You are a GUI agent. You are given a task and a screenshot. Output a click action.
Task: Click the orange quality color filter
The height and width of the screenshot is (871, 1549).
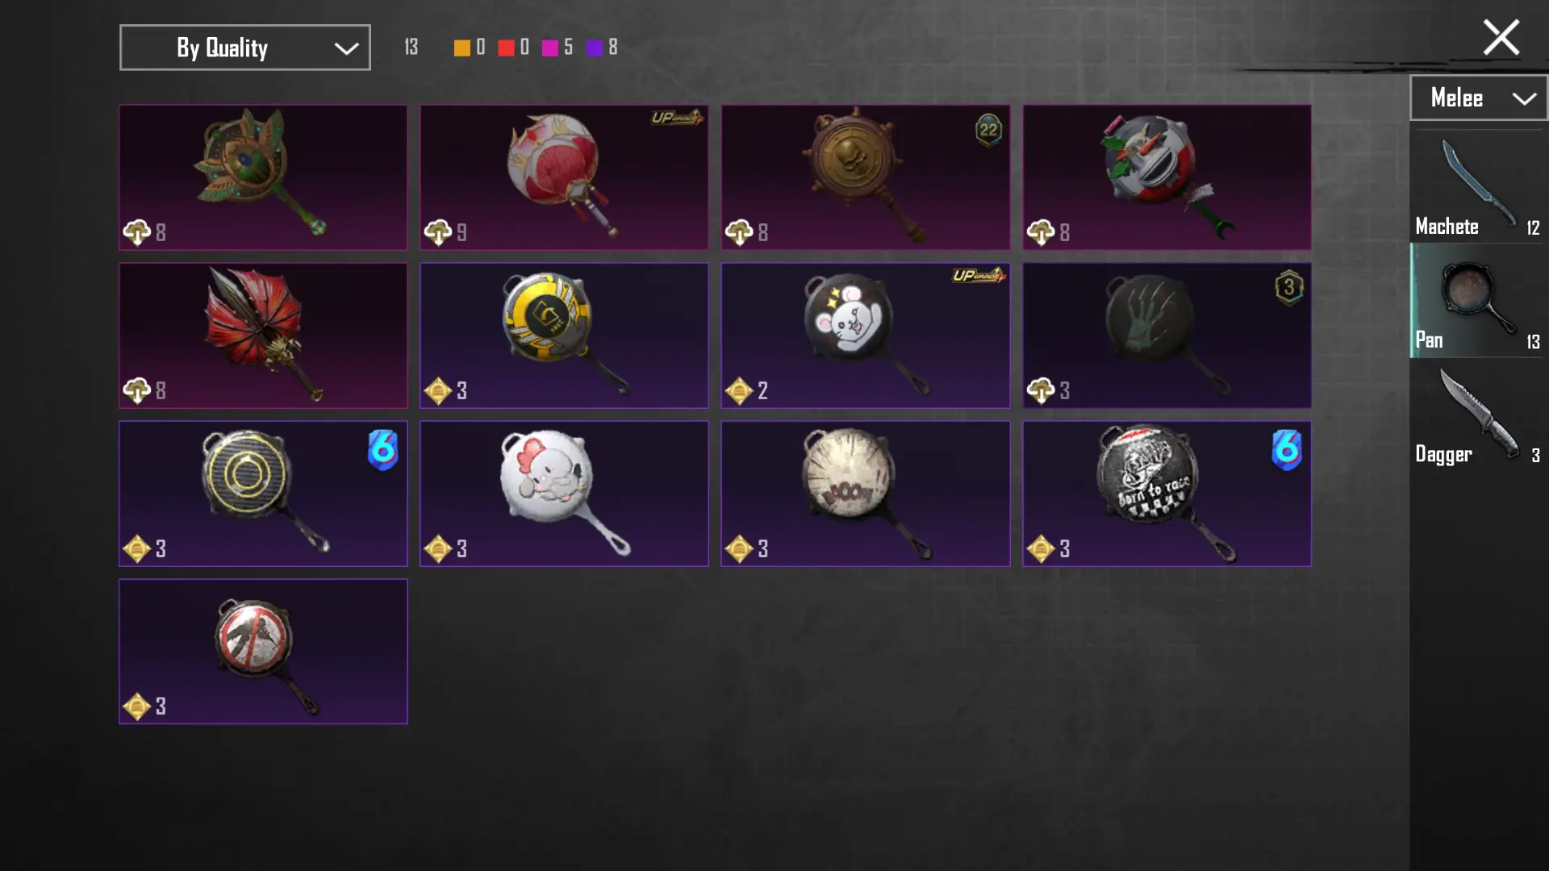[461, 48]
